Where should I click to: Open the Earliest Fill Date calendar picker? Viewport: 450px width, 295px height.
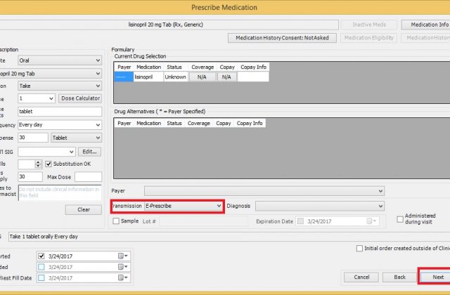click(x=126, y=278)
